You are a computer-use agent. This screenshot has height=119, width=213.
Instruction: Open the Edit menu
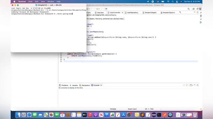(37, 2)
